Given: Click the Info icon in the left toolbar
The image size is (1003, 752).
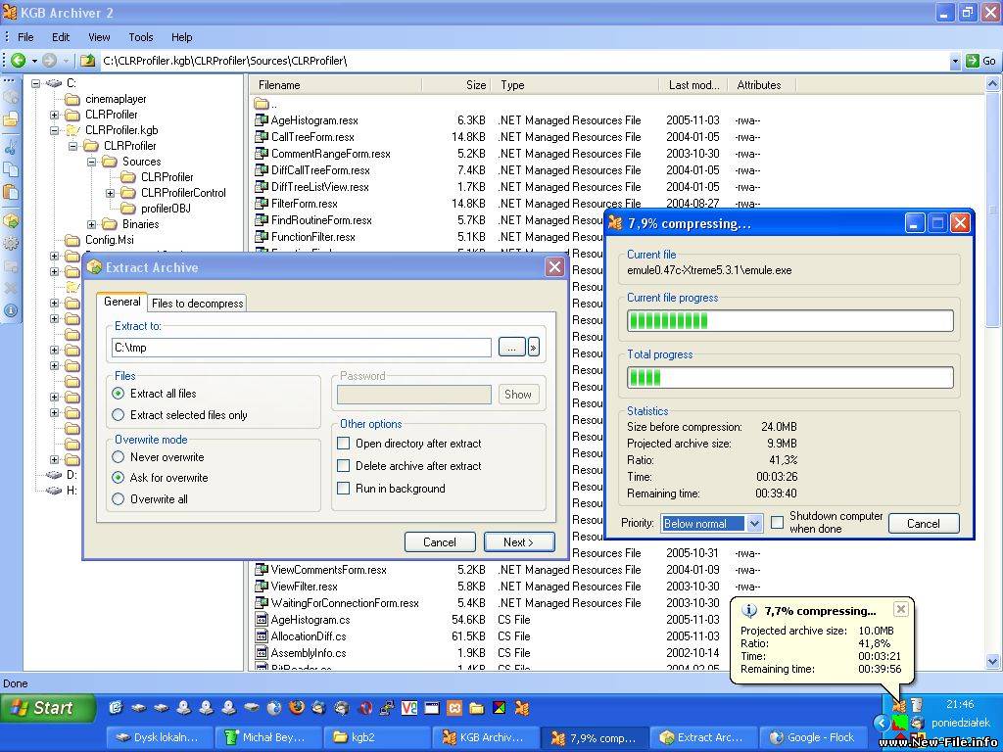Looking at the screenshot, I should (x=12, y=308).
